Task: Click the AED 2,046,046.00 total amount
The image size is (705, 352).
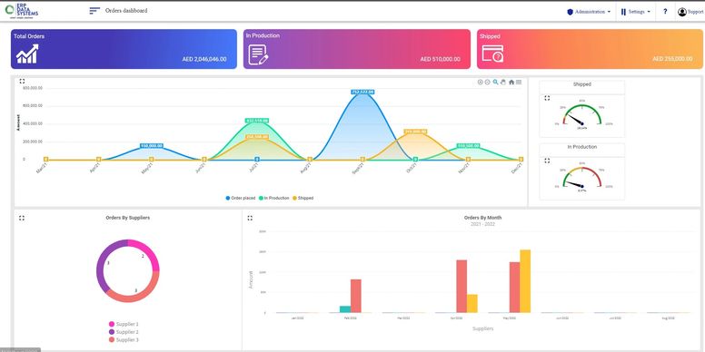Action: coord(204,59)
